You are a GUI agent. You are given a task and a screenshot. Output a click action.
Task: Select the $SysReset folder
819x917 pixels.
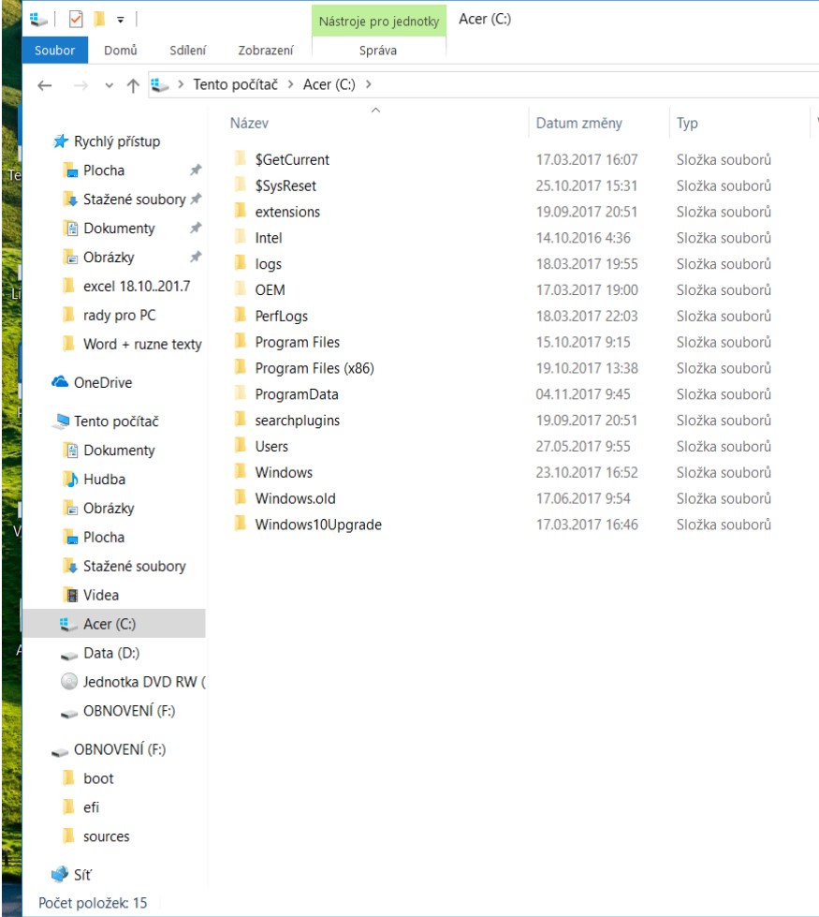(285, 186)
